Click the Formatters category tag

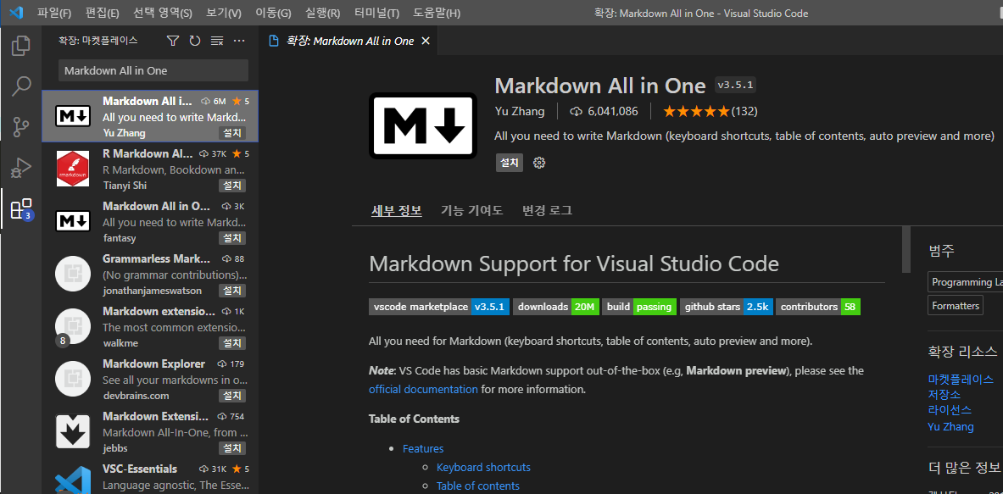(x=955, y=306)
